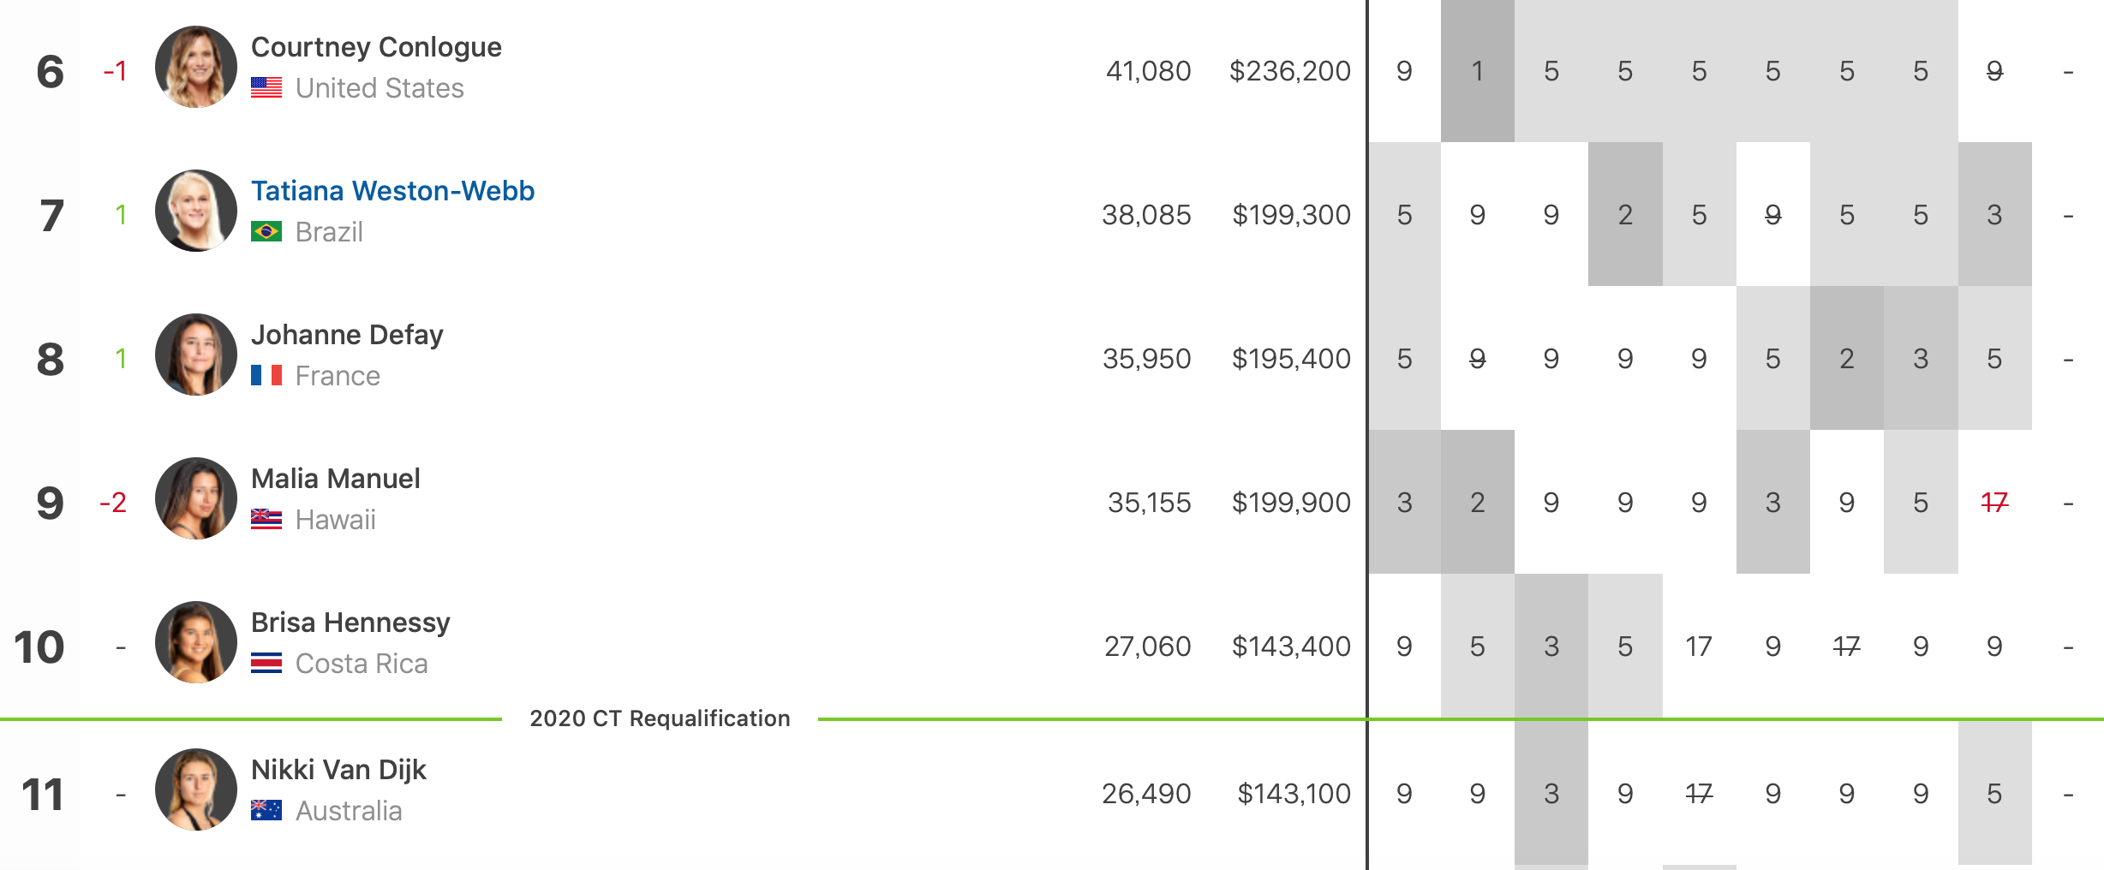Screen dimensions: 2104x870
Task: Open Brisa Hennessy's athlete avatar
Action: point(195,642)
